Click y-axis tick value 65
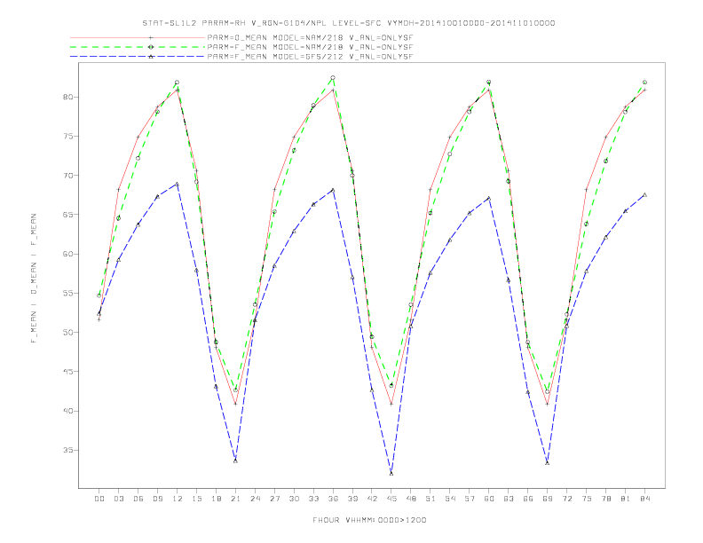The width and height of the screenshot is (703, 543). point(67,215)
